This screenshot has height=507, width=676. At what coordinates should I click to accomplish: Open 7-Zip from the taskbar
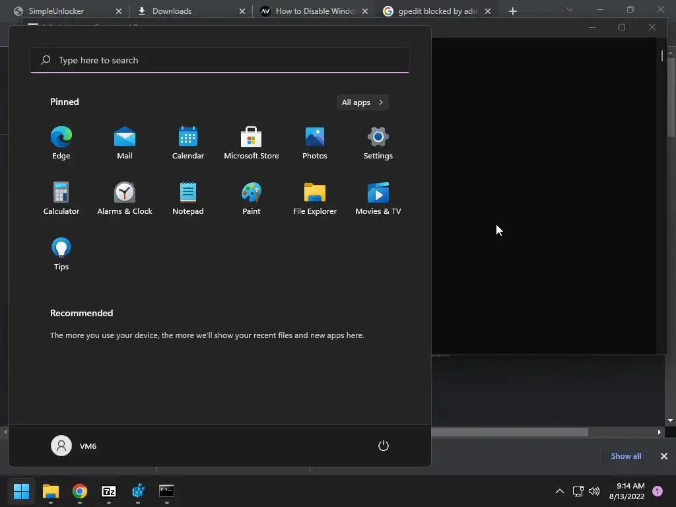point(109,491)
